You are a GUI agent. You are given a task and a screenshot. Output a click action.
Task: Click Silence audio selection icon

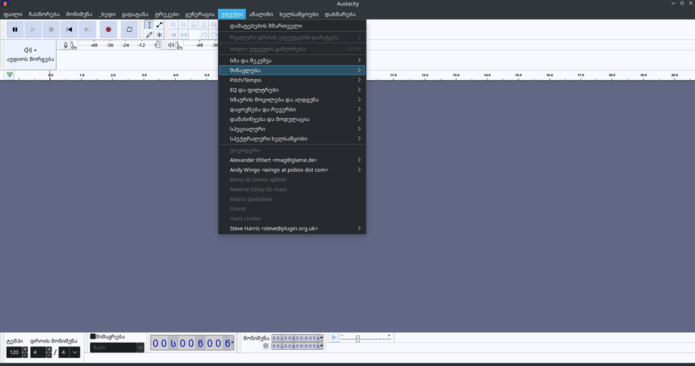click(x=183, y=35)
